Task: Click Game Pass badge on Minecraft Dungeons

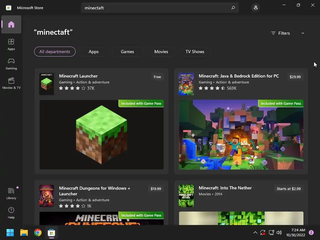Action: click(141, 215)
